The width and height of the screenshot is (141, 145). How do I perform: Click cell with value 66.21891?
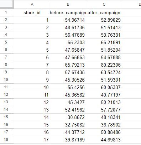[104, 42]
